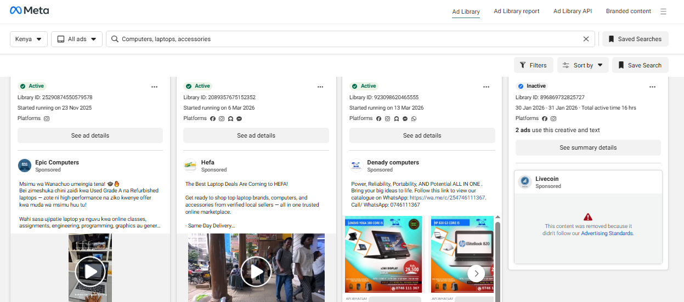Open the Epic Computers advertiser name link
The height and width of the screenshot is (302, 684).
(57, 162)
